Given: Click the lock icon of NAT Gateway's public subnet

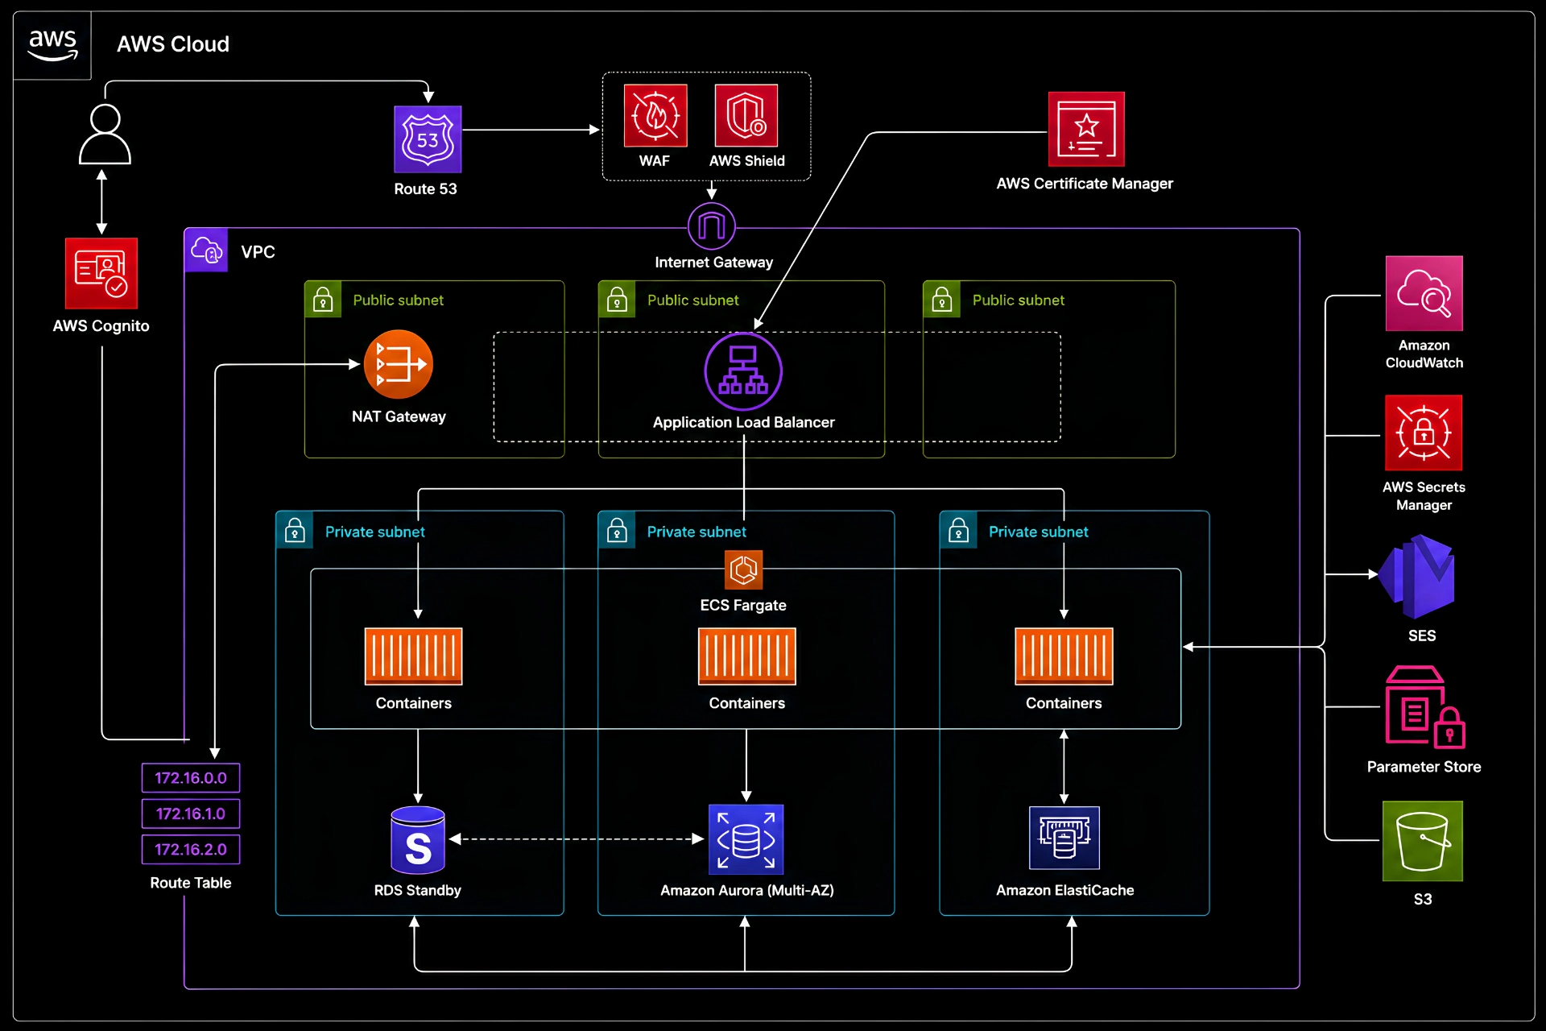Looking at the screenshot, I should tap(323, 300).
